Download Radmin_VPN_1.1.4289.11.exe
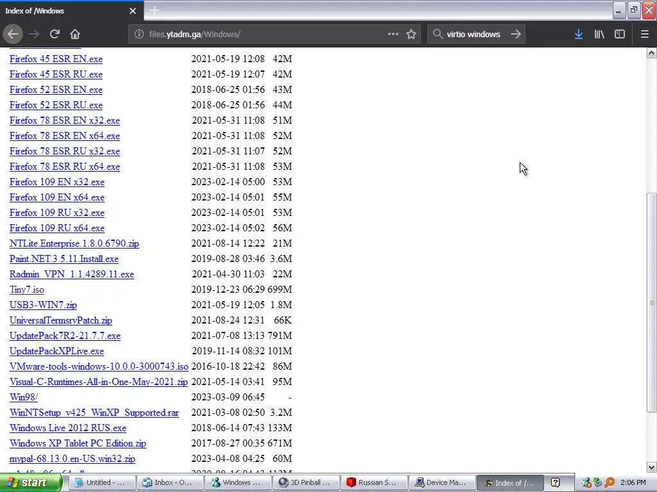 (72, 274)
